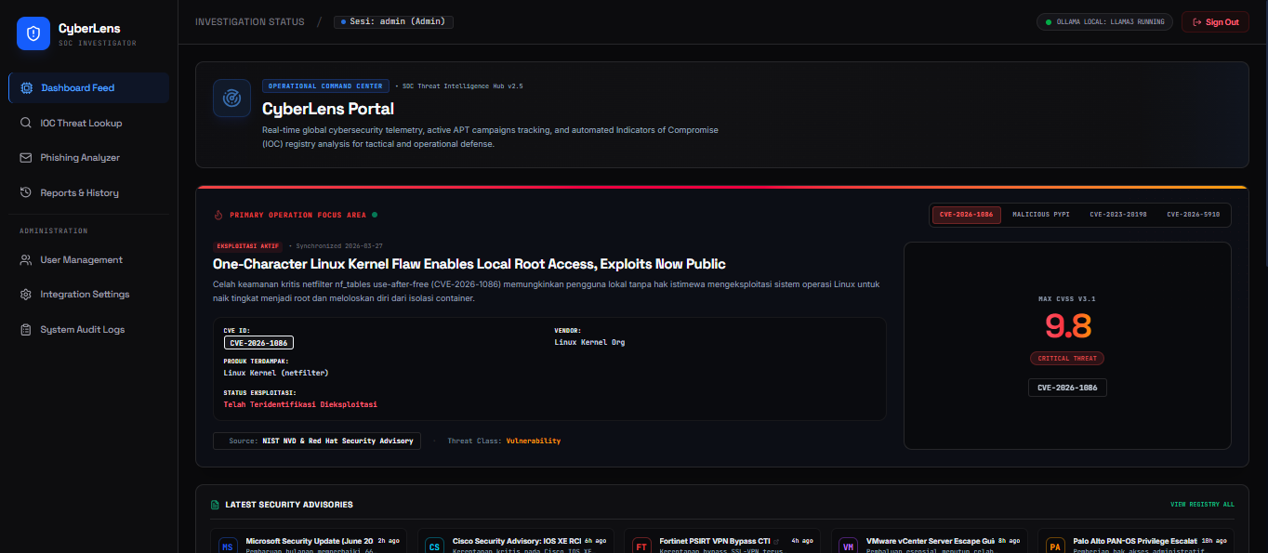Click the CS vendor icon
Screen dimensions: 1268x553
click(435, 546)
